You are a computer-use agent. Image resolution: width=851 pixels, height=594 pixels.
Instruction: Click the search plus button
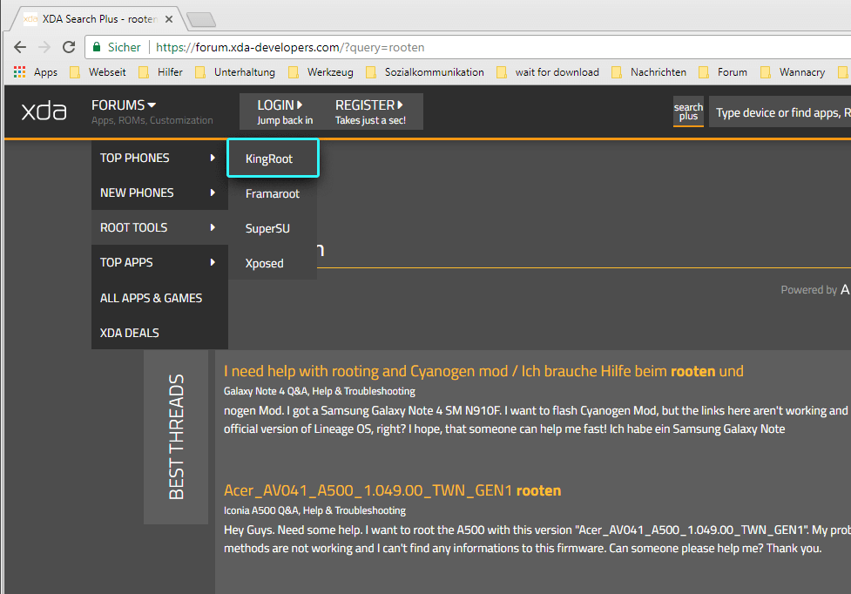click(688, 111)
